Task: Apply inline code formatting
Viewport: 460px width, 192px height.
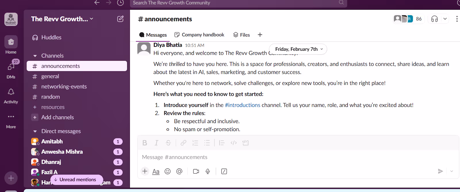Action: point(234,143)
